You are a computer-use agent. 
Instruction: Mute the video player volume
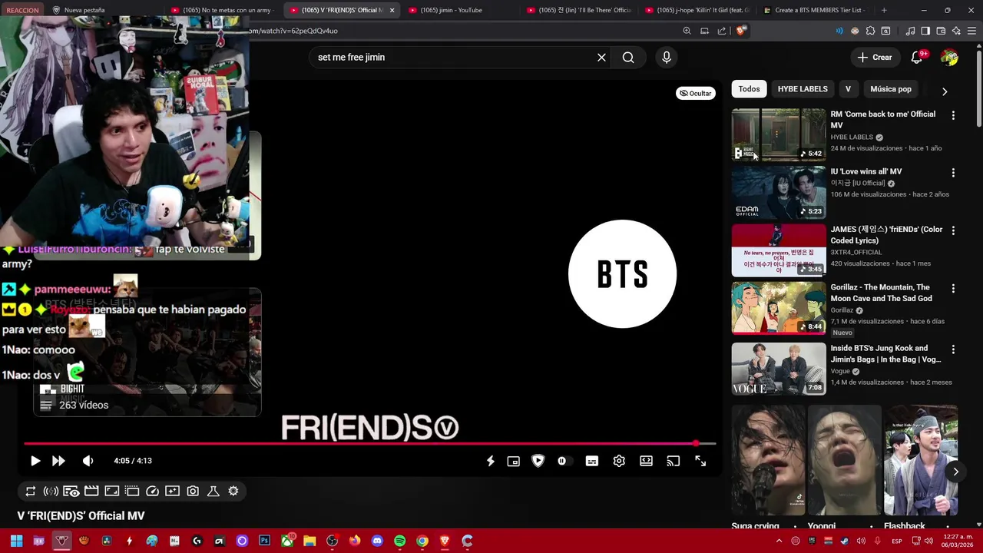(x=88, y=461)
